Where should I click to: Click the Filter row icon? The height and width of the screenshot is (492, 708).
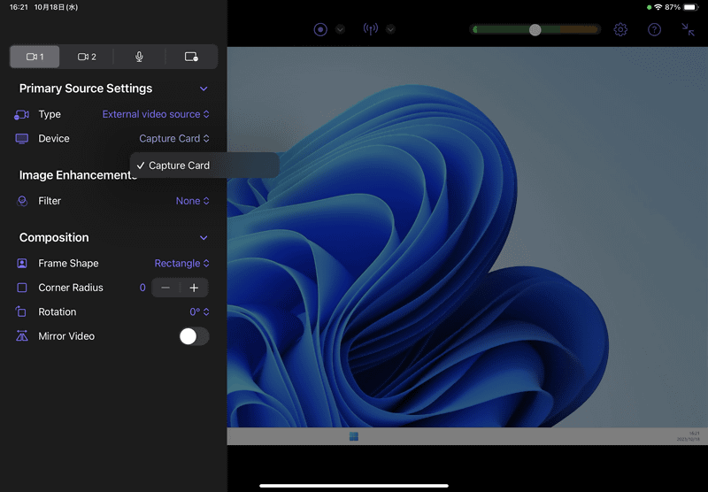tap(21, 201)
